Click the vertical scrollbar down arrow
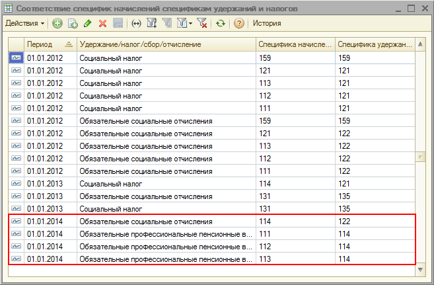This screenshot has height=285, width=434. tap(421, 261)
